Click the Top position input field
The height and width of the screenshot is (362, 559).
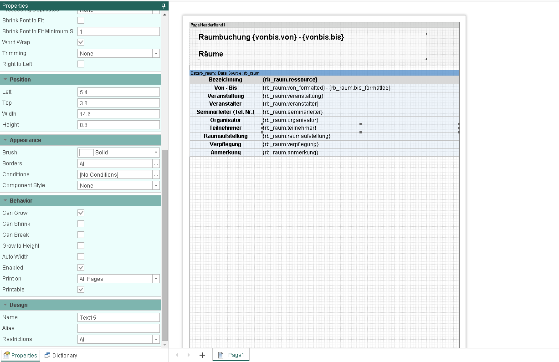pos(118,103)
